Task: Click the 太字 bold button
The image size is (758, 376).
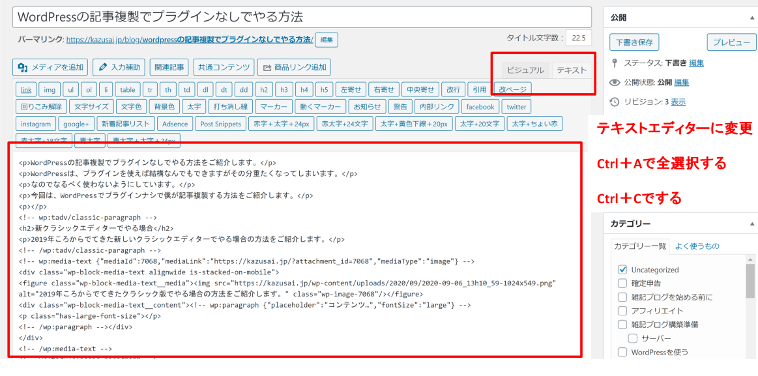Action: pyautogui.click(x=195, y=107)
